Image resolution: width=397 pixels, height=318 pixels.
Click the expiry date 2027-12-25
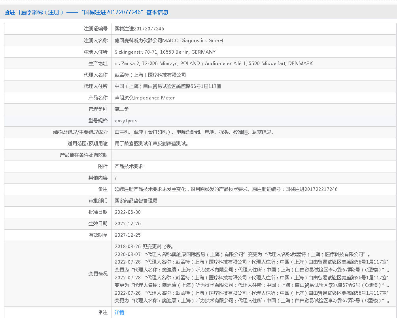point(128,235)
